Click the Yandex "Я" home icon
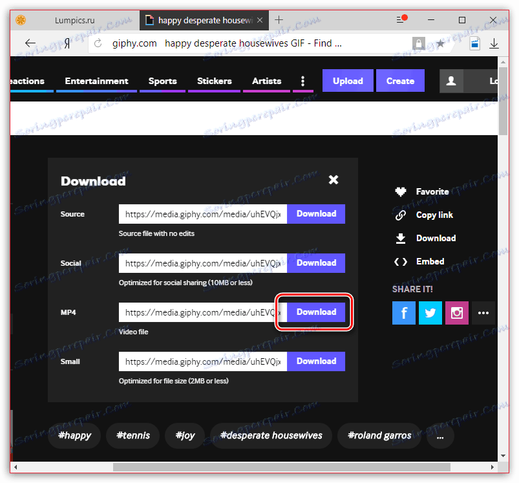 click(67, 43)
